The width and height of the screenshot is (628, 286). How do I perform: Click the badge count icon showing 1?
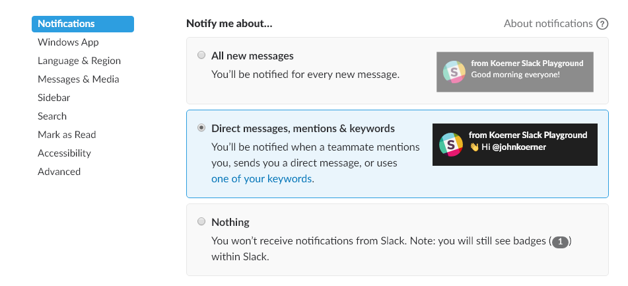coord(560,242)
